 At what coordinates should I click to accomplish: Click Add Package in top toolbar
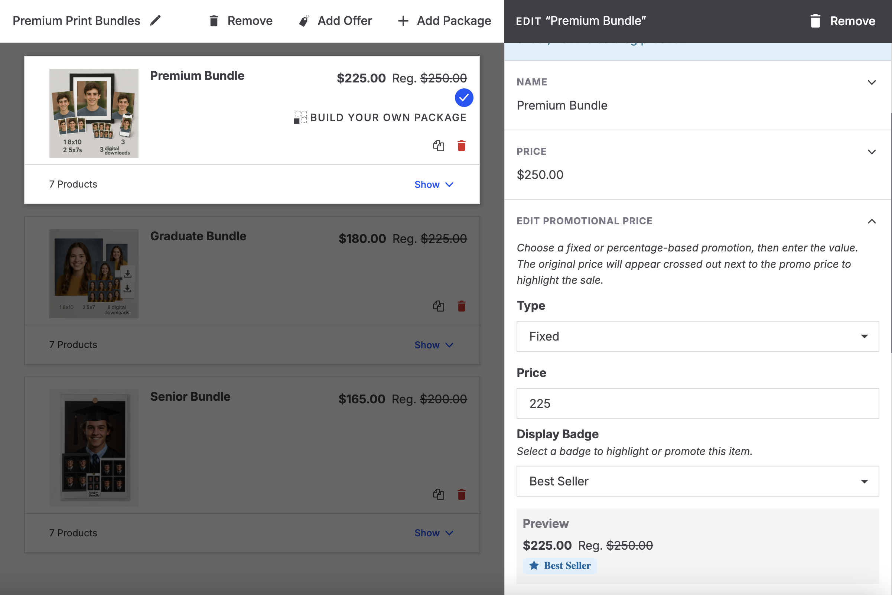pos(444,20)
